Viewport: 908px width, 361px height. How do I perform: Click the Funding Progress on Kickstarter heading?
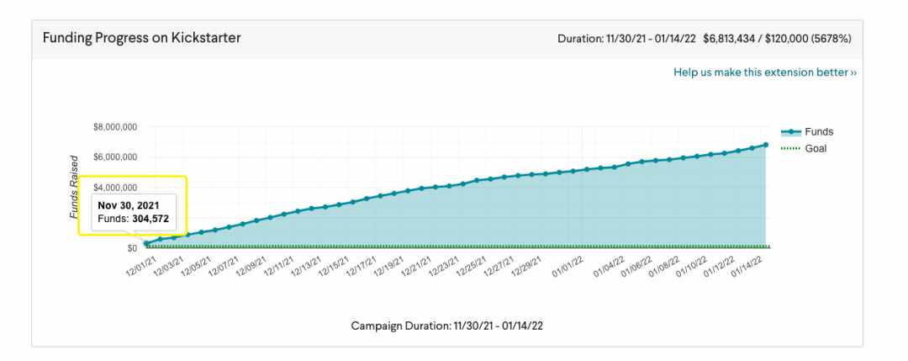(142, 38)
